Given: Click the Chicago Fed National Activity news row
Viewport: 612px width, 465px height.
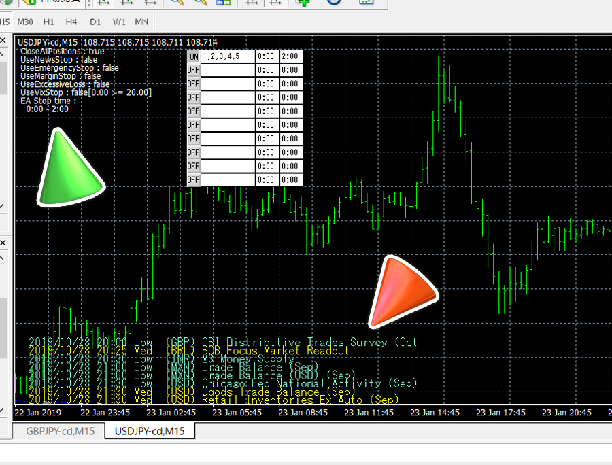Looking at the screenshot, I should coord(223,384).
